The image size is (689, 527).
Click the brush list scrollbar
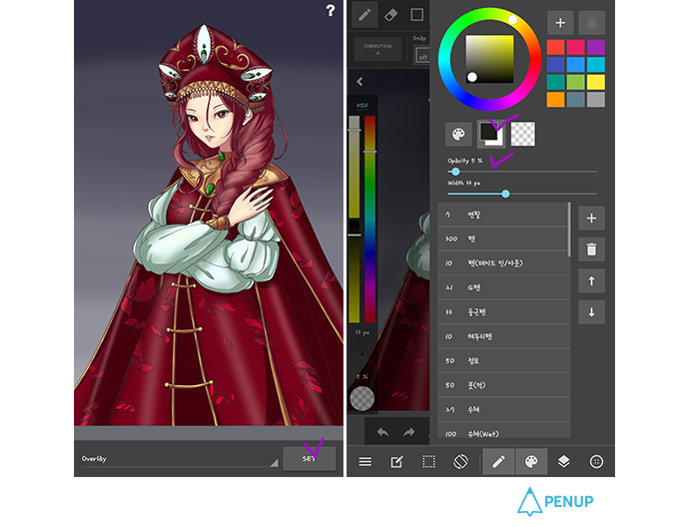pyautogui.click(x=569, y=230)
